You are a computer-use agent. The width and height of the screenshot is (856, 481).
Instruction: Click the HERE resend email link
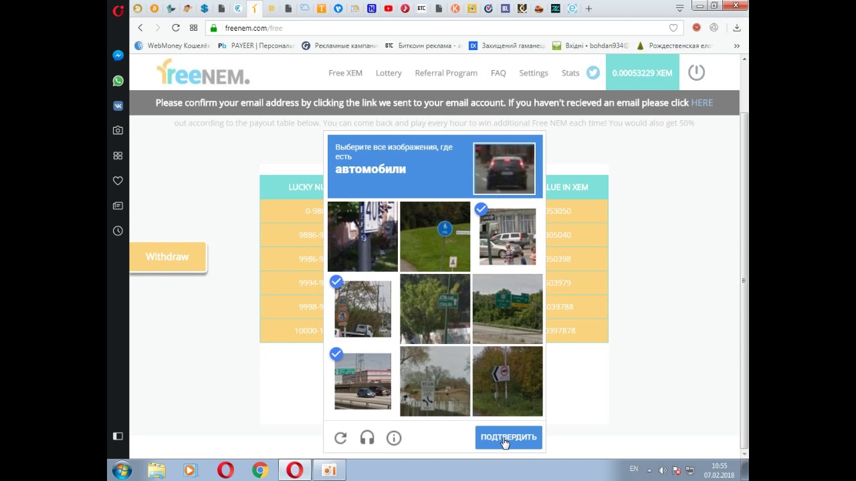pos(702,102)
